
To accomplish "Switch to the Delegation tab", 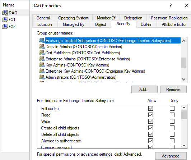I will (133, 18).
